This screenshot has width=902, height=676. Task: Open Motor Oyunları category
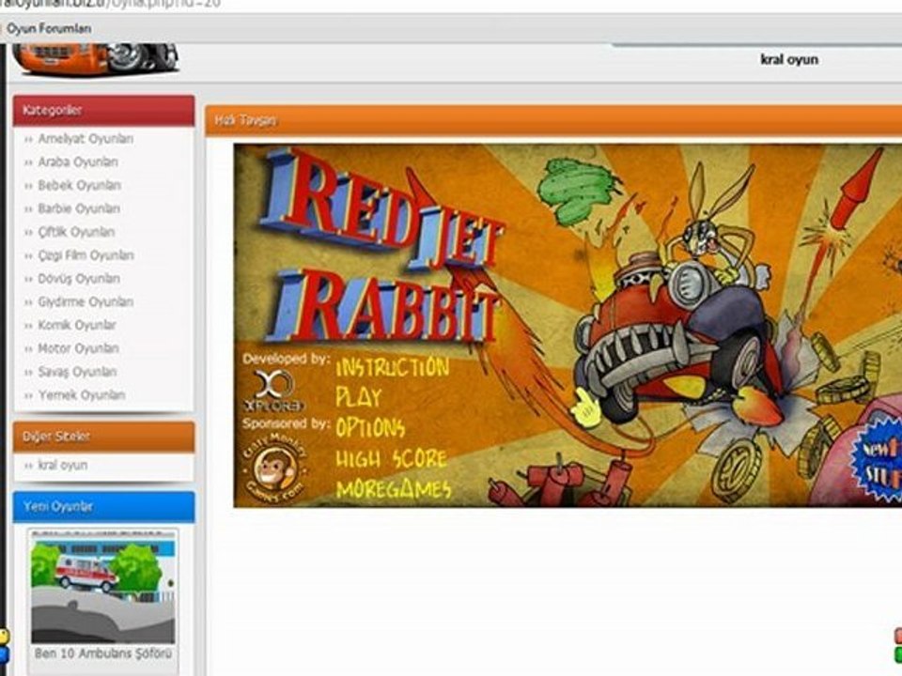pos(78,348)
